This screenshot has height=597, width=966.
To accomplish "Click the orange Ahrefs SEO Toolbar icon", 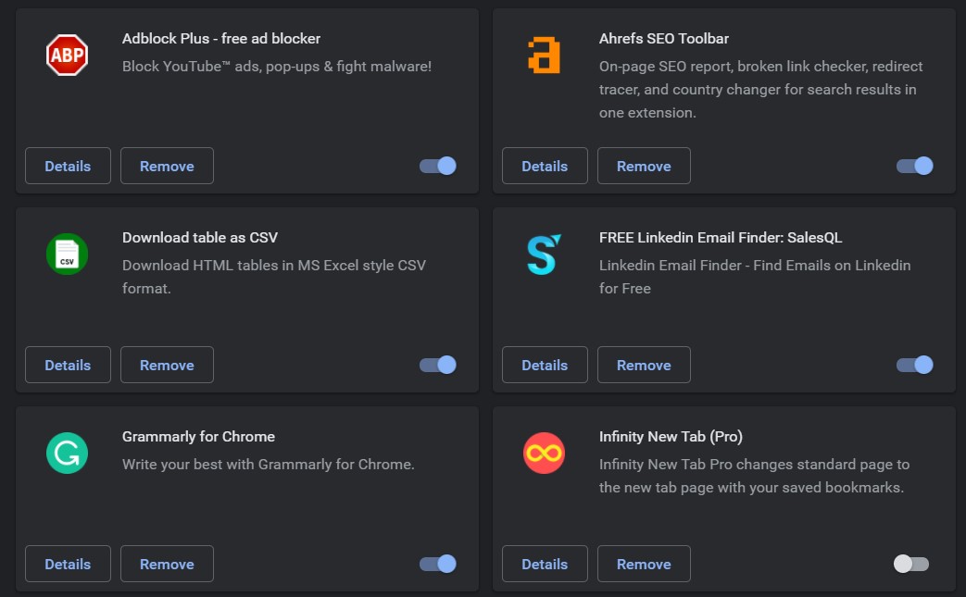I will pos(544,56).
